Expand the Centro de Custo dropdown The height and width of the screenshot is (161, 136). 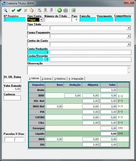129,44
